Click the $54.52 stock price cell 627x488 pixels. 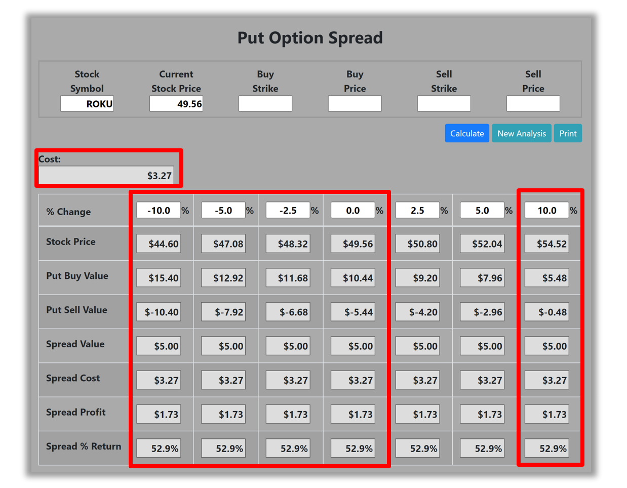pos(547,244)
